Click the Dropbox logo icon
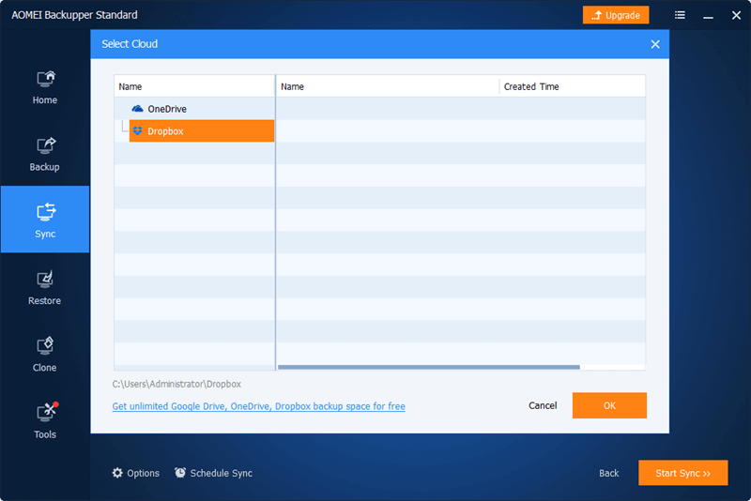 point(137,130)
